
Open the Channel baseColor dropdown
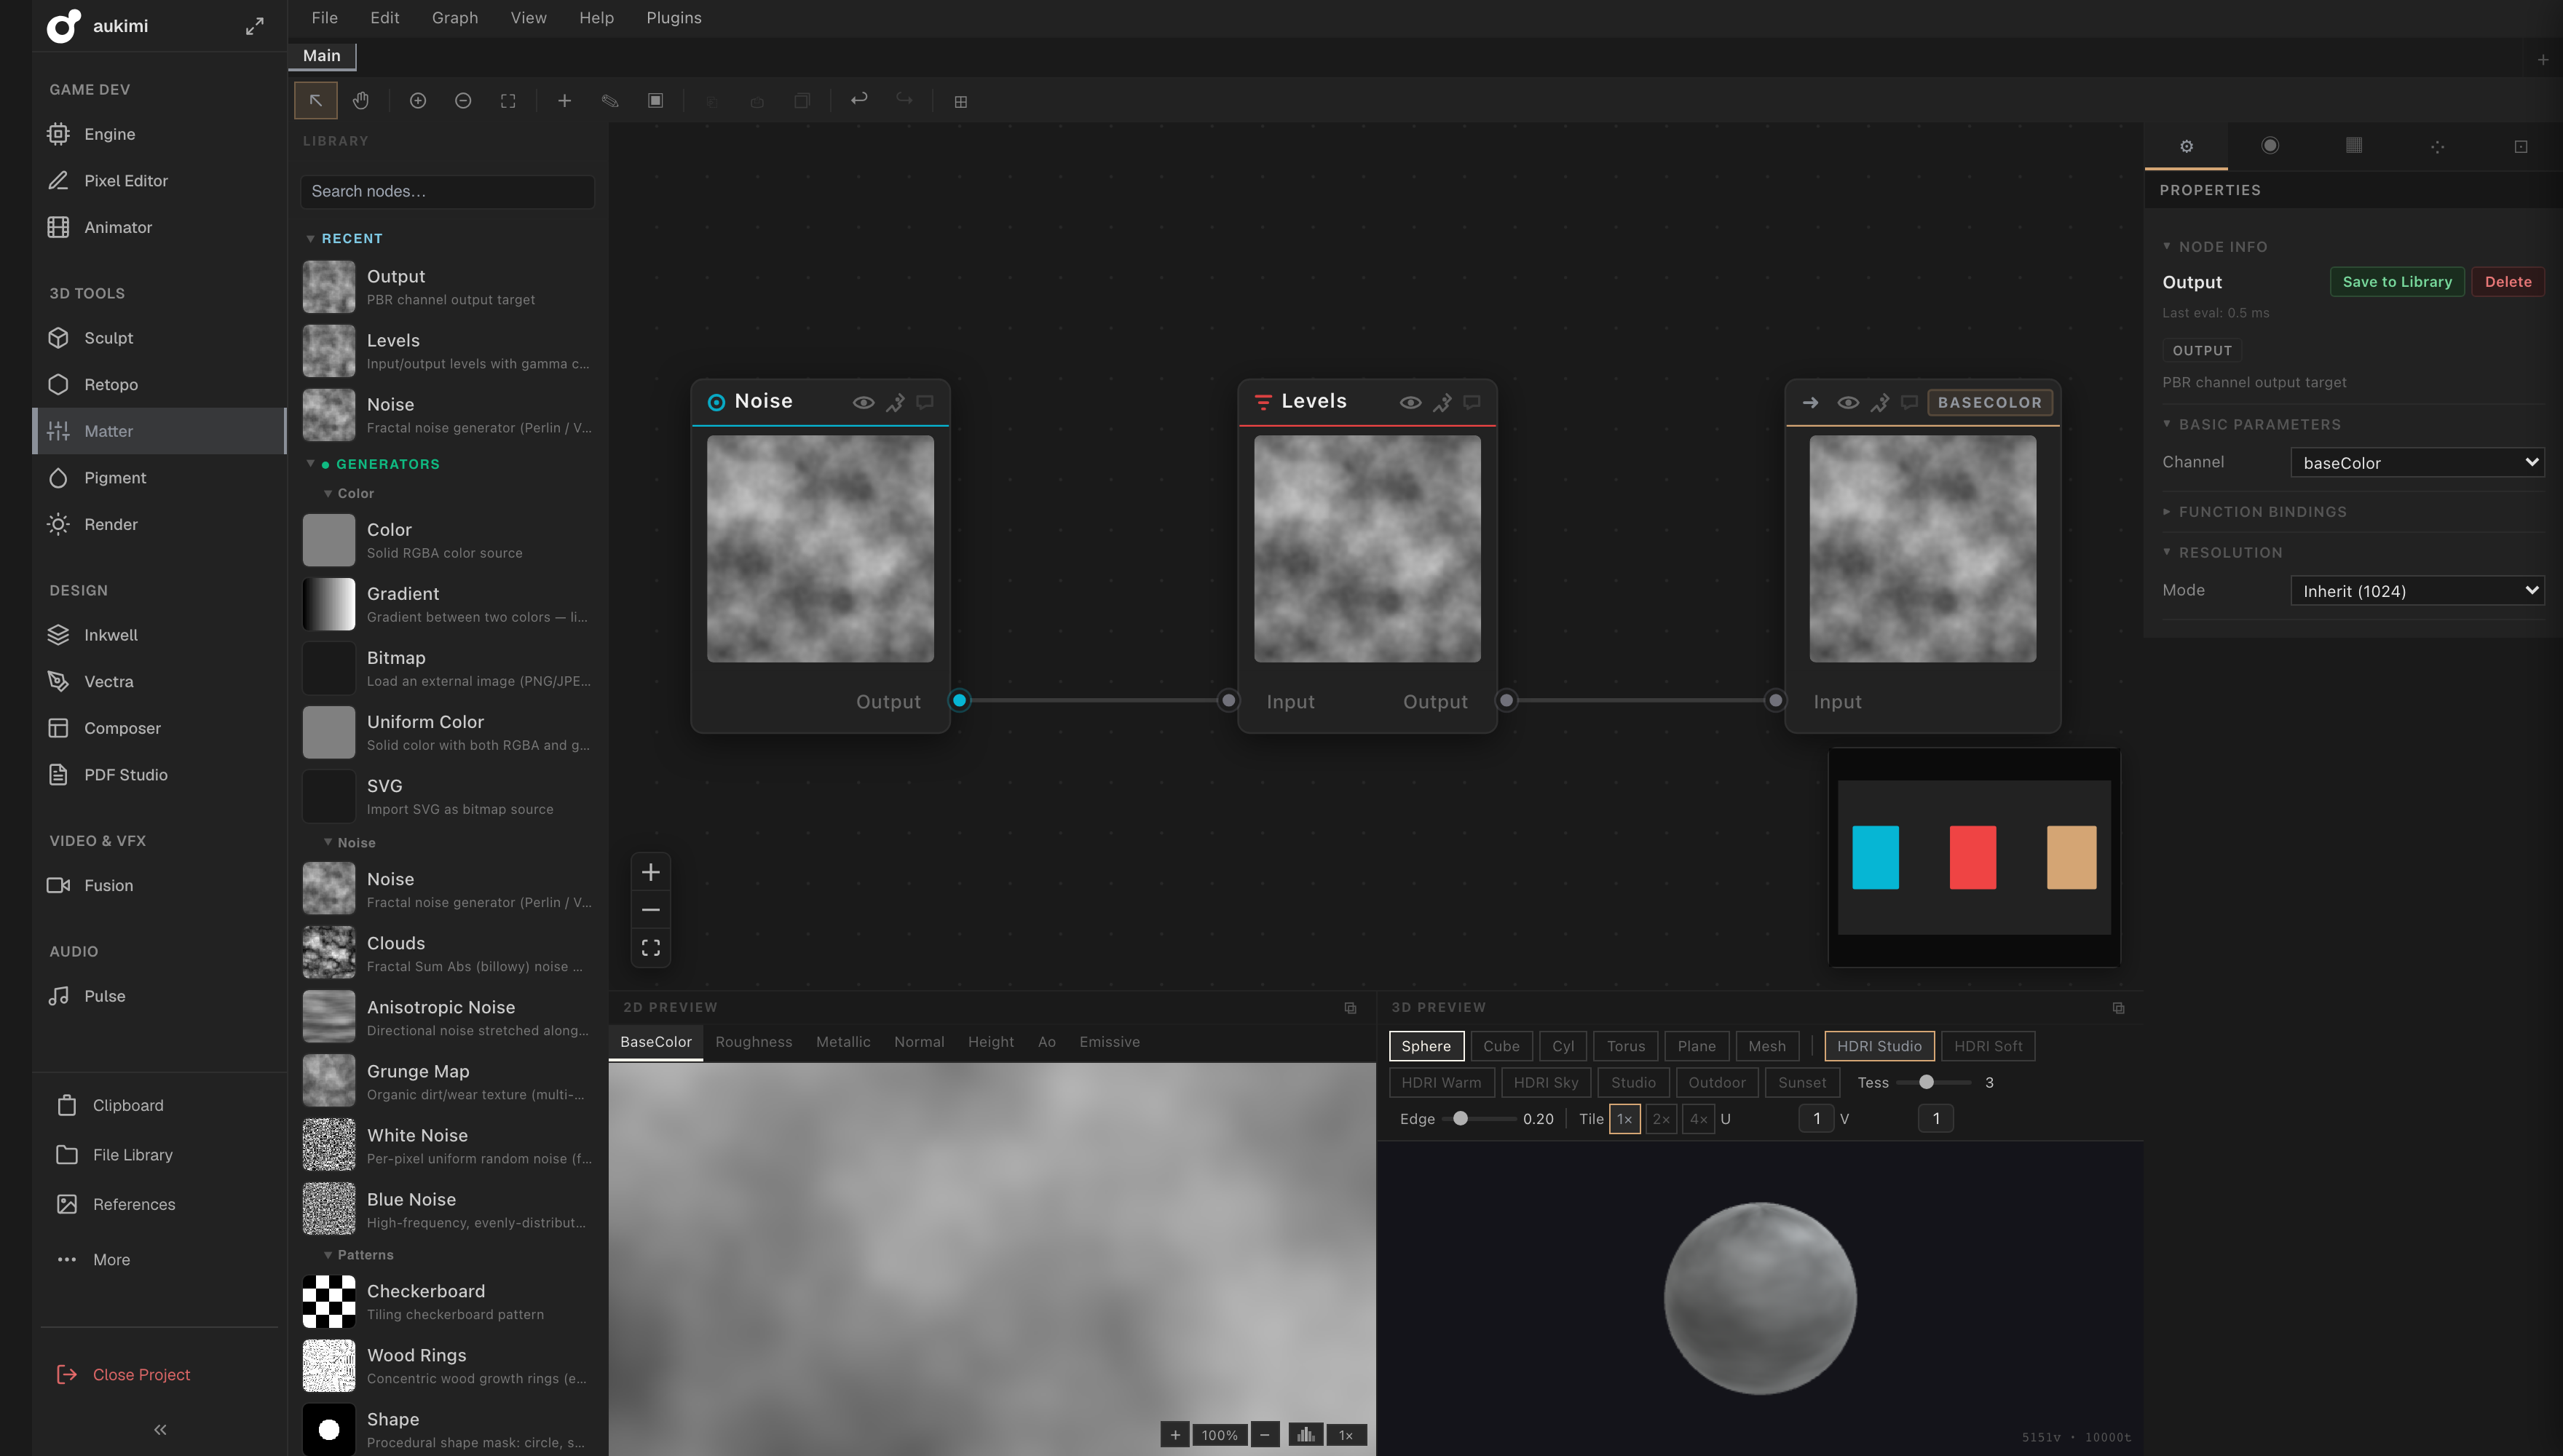point(2418,463)
